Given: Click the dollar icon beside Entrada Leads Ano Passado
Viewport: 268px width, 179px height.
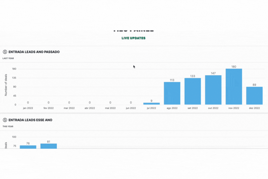Looking at the screenshot, I should (x=5, y=52).
